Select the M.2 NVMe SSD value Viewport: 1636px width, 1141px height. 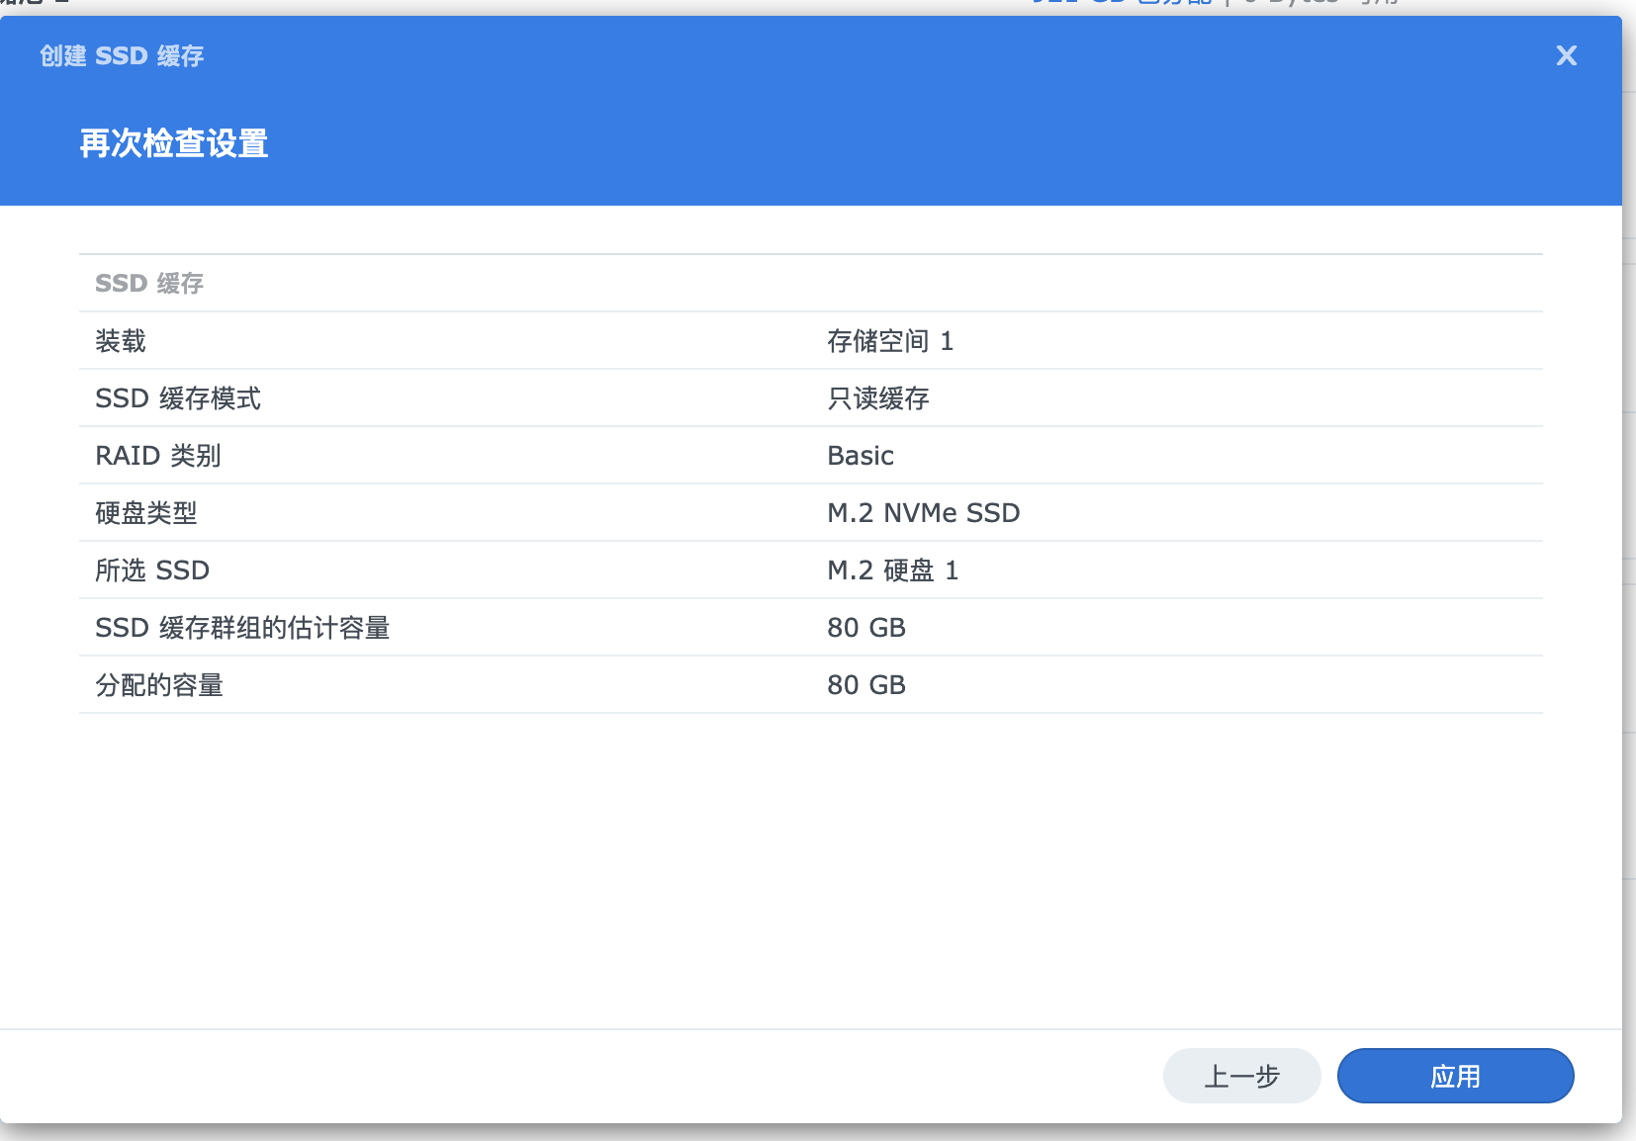(924, 513)
